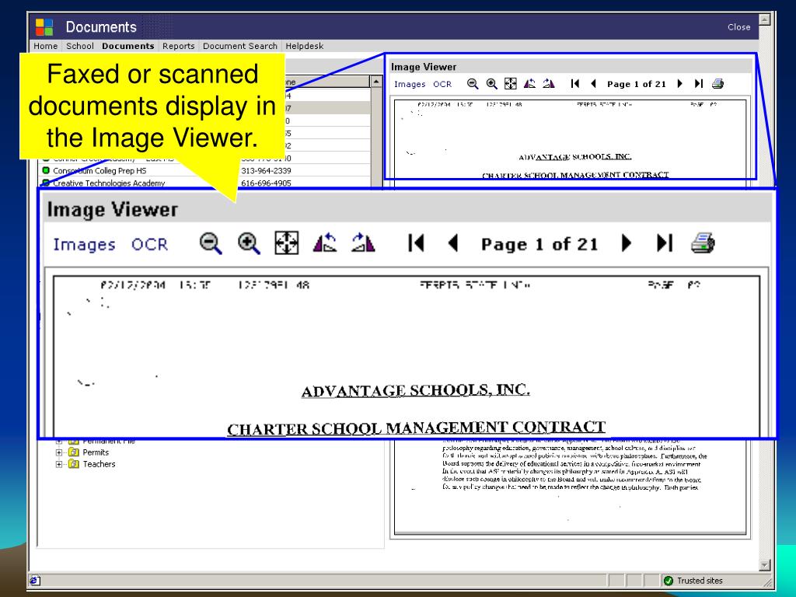The height and width of the screenshot is (597, 796).
Task: Click the school list scroll-up arrow
Action: pos(376,81)
